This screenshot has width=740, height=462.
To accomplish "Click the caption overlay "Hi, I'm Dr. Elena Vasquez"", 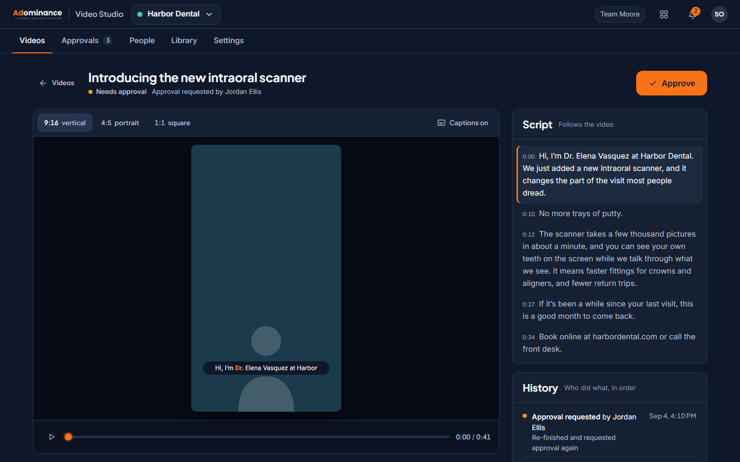I will pyautogui.click(x=266, y=368).
